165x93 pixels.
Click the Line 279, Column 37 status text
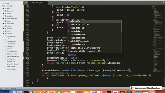(10, 88)
